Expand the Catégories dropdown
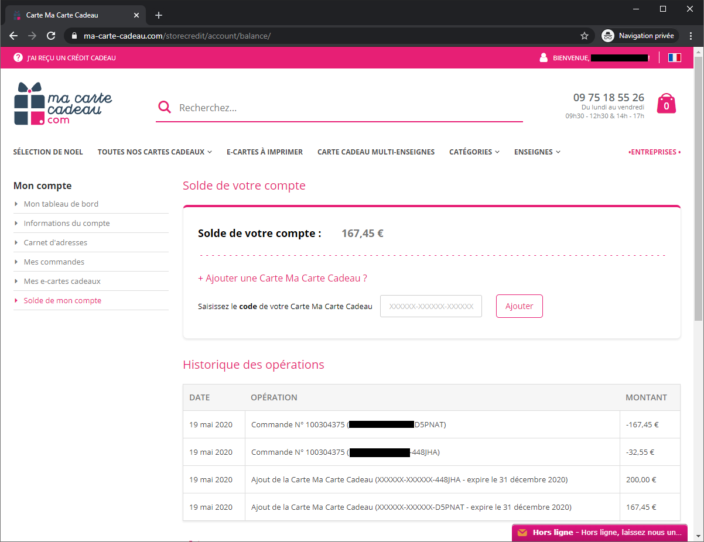 click(x=474, y=152)
